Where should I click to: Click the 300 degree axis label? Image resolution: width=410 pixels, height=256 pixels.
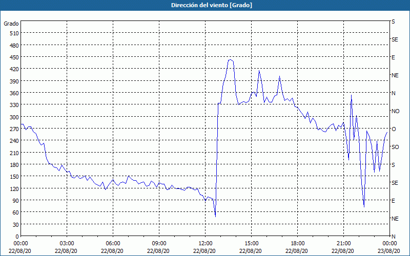click(14, 117)
